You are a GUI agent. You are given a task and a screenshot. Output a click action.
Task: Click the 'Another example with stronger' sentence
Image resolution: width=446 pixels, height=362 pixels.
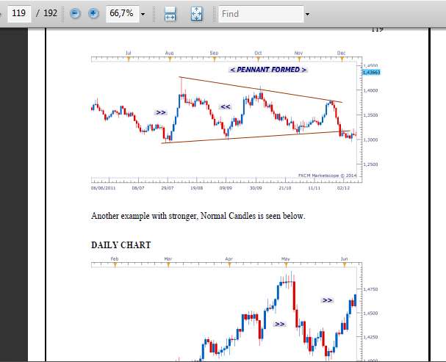[198, 216]
